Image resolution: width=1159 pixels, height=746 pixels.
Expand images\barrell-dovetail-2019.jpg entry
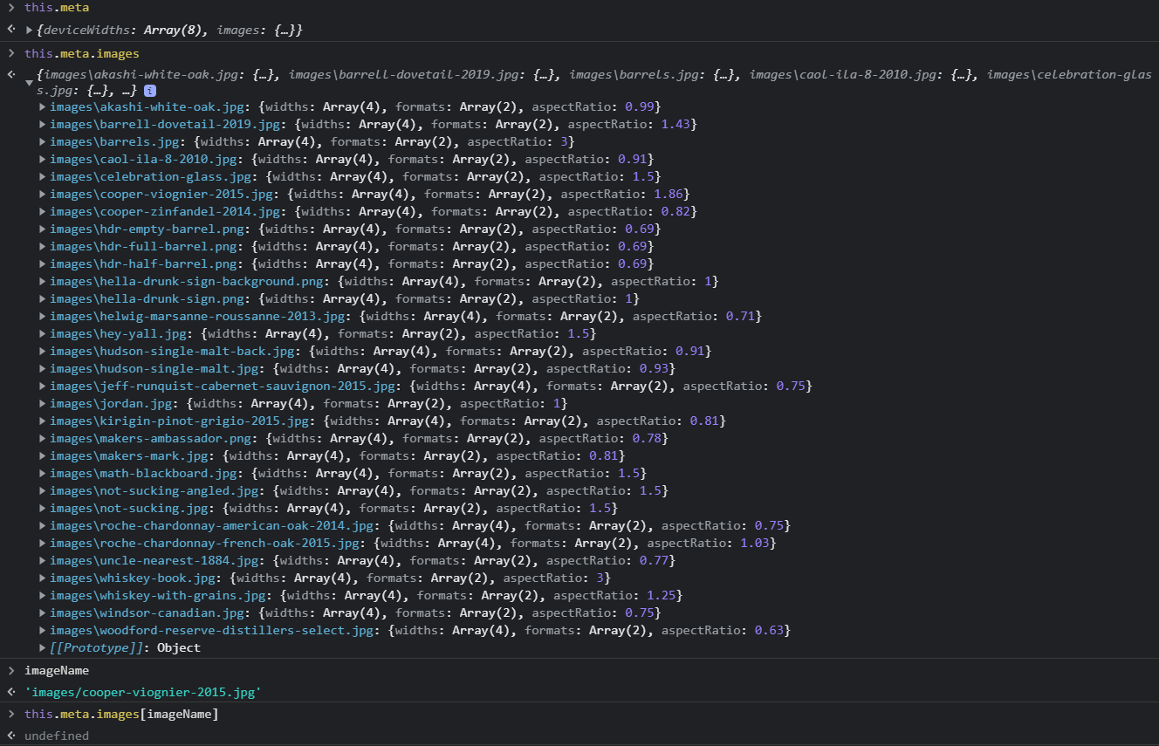pos(43,124)
